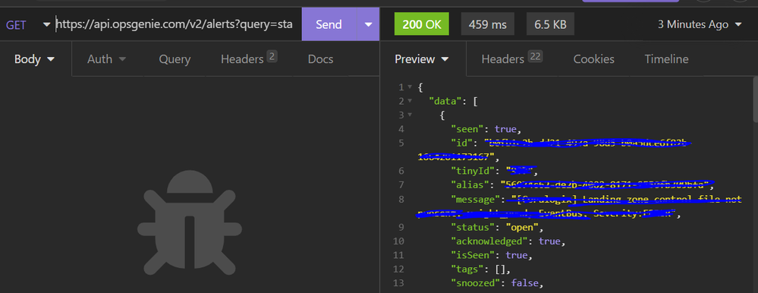The image size is (758, 293).
Task: Open the Auth tab dropdown arrow
Action: click(x=122, y=59)
